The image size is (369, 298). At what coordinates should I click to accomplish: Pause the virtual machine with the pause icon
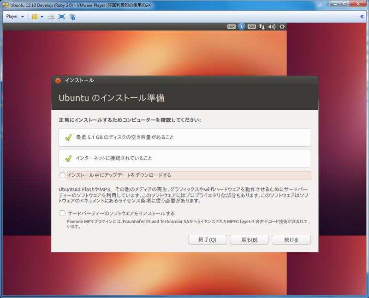pyautogui.click(x=35, y=17)
